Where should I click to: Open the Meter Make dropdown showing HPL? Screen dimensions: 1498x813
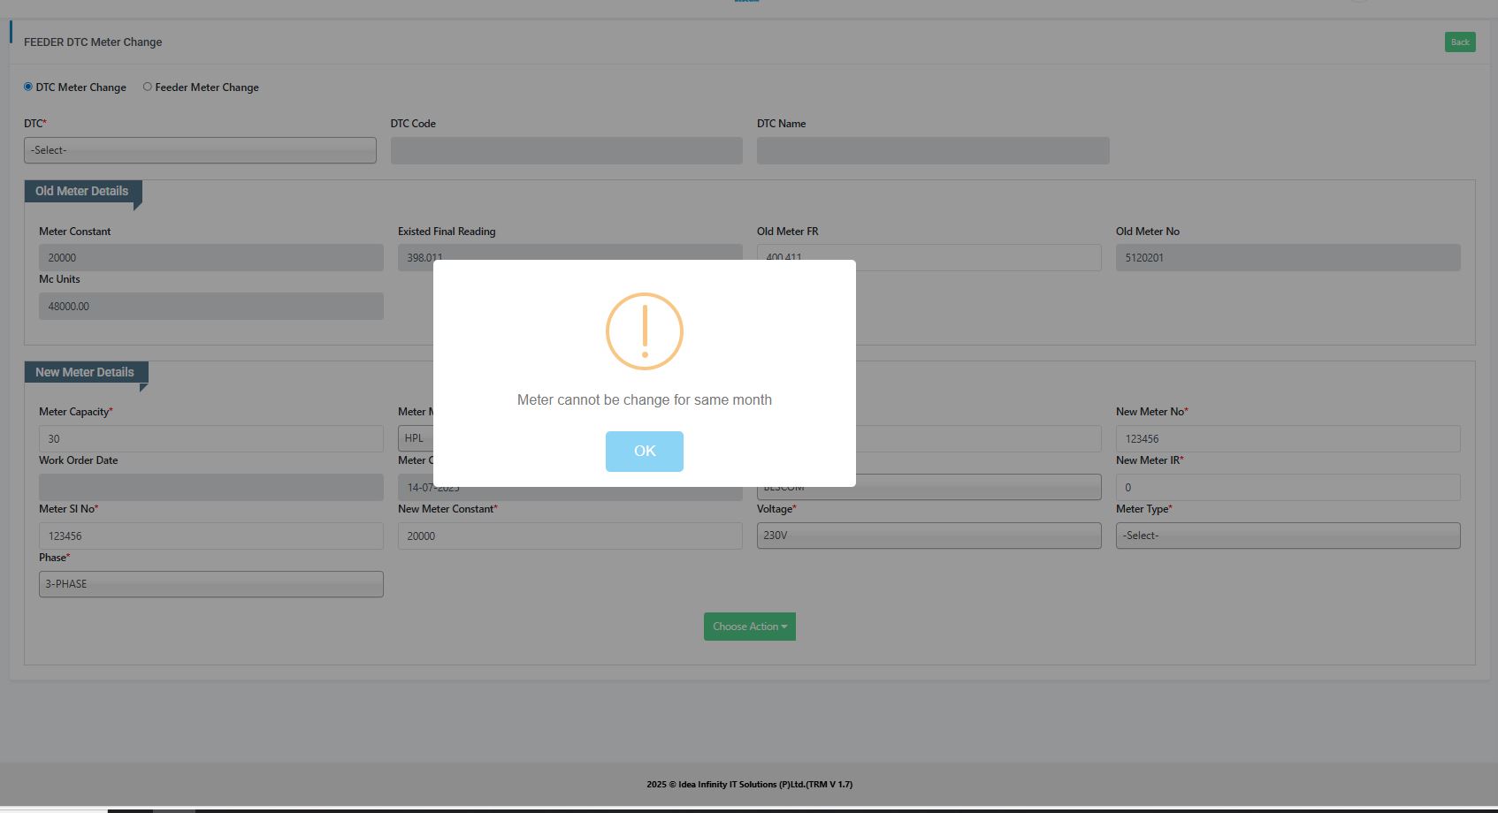click(416, 438)
